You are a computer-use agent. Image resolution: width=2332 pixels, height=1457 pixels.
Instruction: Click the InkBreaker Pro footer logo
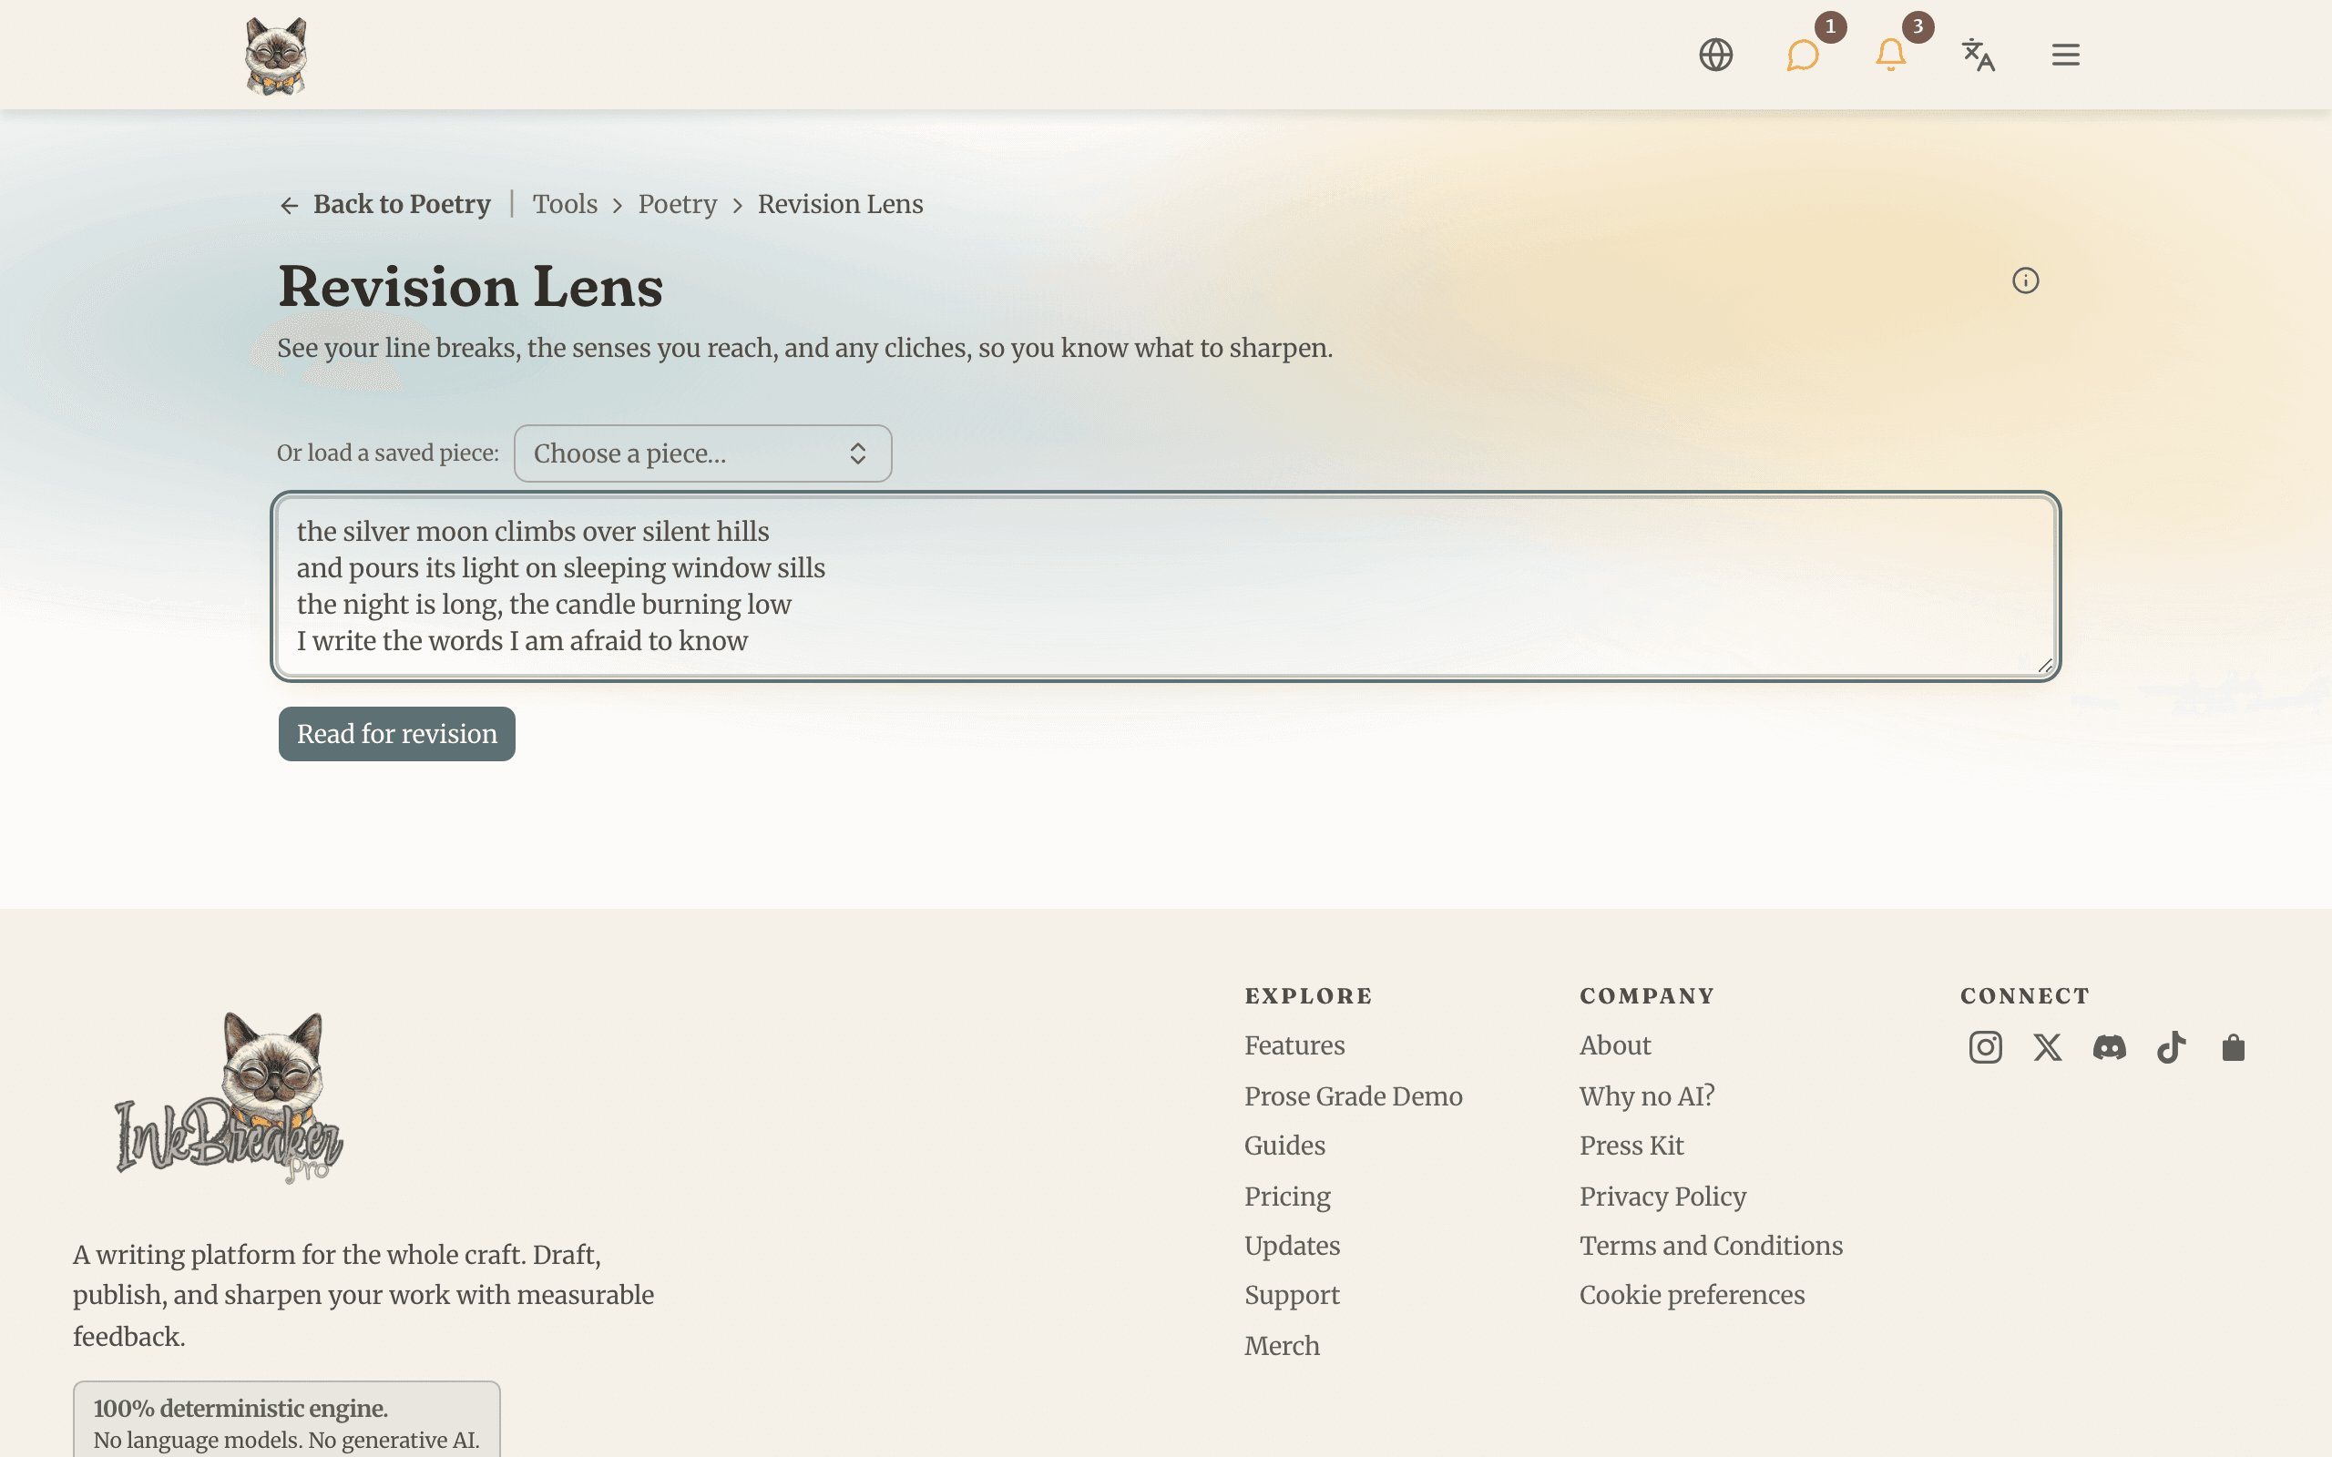coord(230,1098)
